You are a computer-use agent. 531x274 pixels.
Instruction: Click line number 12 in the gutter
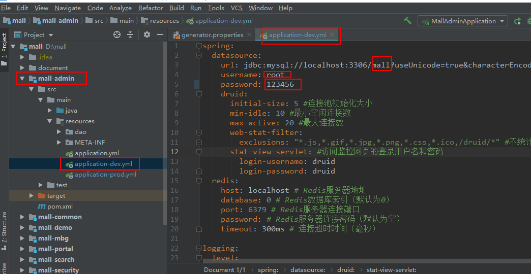point(174,152)
